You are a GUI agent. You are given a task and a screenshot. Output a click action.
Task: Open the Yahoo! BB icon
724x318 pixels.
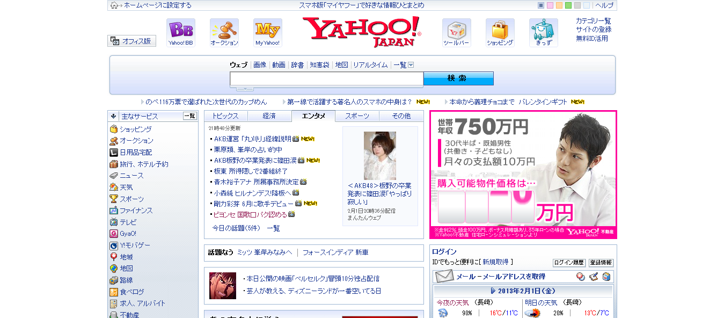tap(181, 33)
